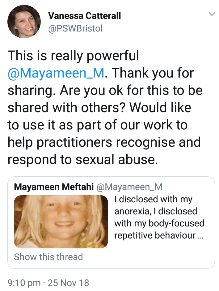Select the 'help practitioners recognise and' line
The image size is (219, 291).
click(x=104, y=142)
